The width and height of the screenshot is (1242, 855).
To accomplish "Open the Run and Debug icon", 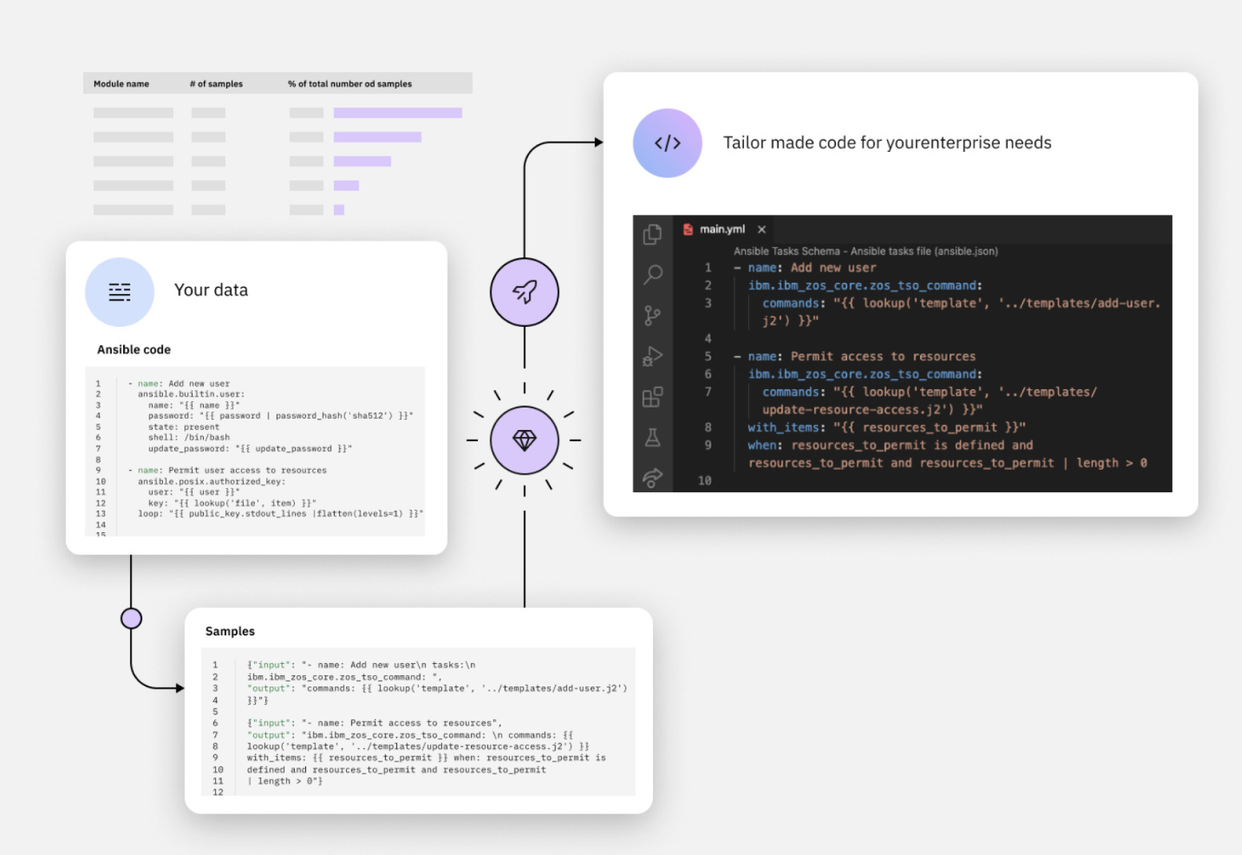I will (652, 356).
